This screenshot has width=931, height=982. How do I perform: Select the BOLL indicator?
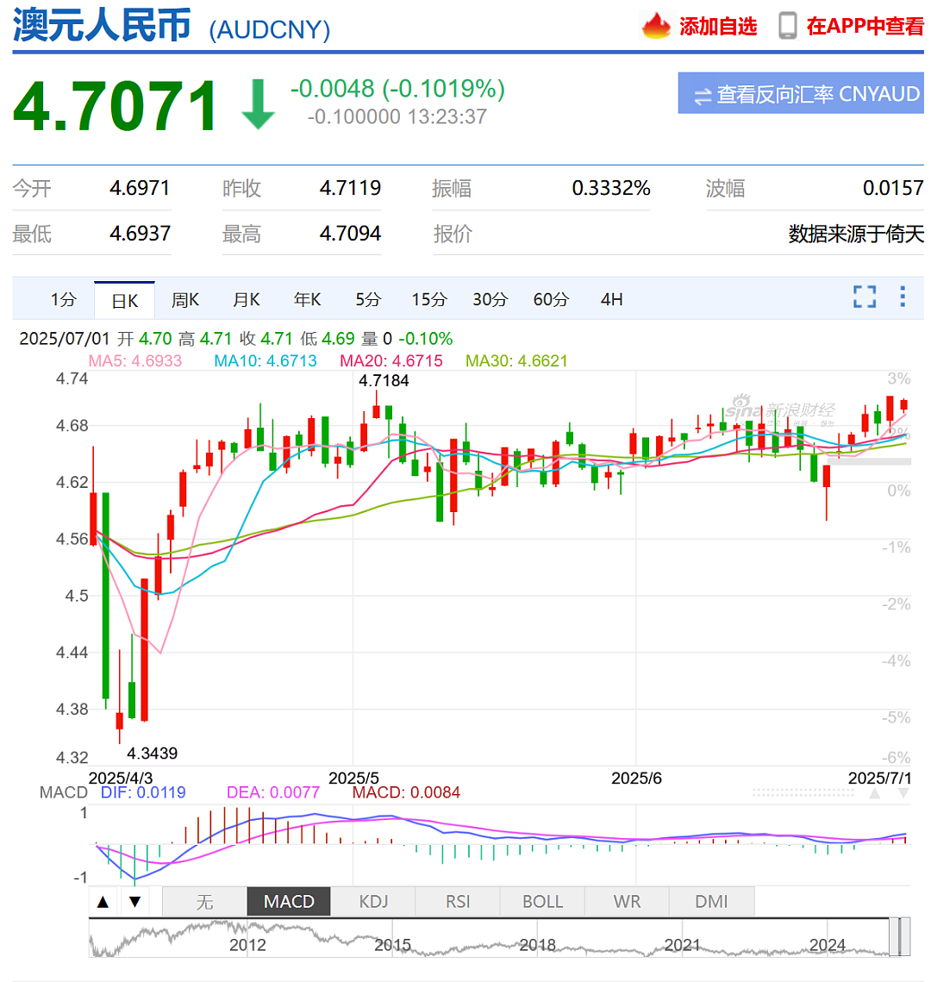click(542, 902)
